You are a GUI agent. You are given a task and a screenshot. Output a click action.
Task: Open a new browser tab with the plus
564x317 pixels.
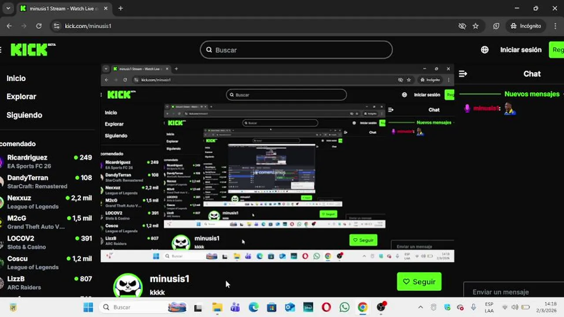click(x=121, y=8)
